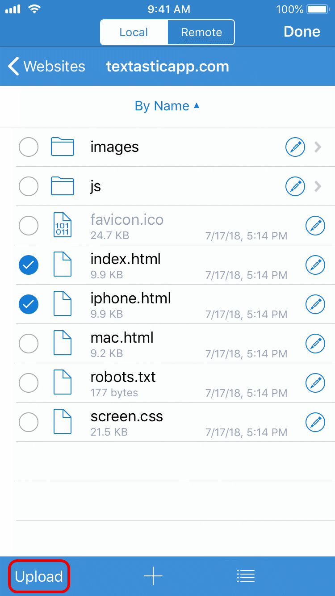Tap the favicon.ico file name
Screen dimensions: 335x596
[127, 219]
